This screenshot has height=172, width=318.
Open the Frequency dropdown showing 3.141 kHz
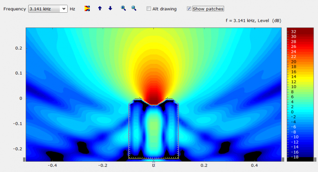[48, 9]
